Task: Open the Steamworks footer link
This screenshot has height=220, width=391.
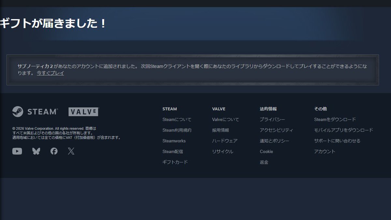Action: pos(174,141)
